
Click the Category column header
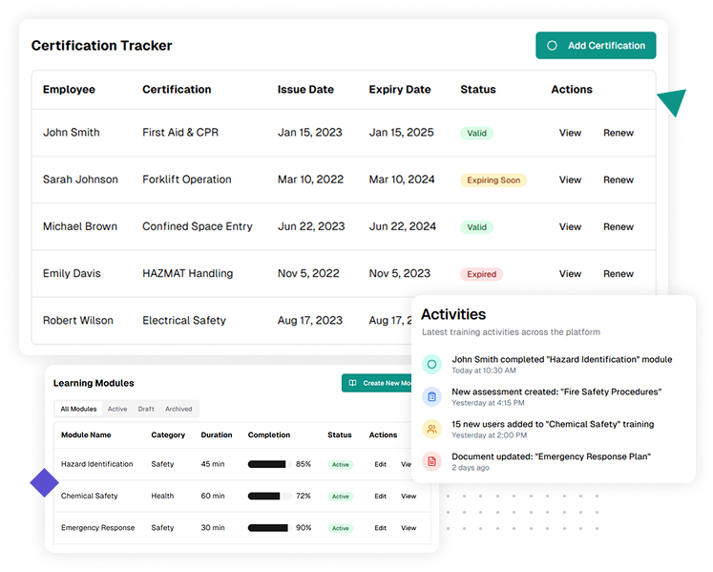click(x=168, y=435)
